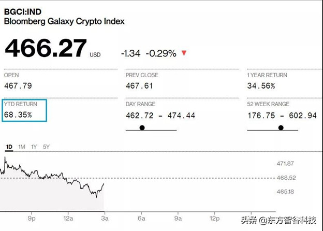Click the red down-arrow change indicator
The height and width of the screenshot is (231, 323).
184,53
